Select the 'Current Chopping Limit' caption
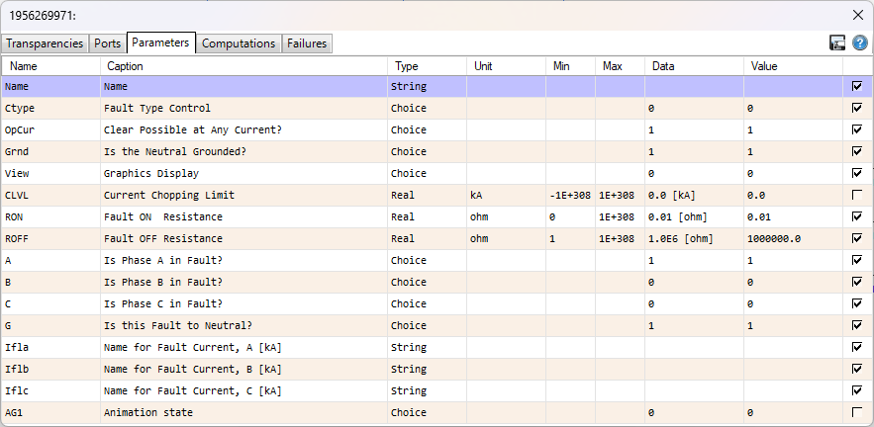 [x=244, y=195]
